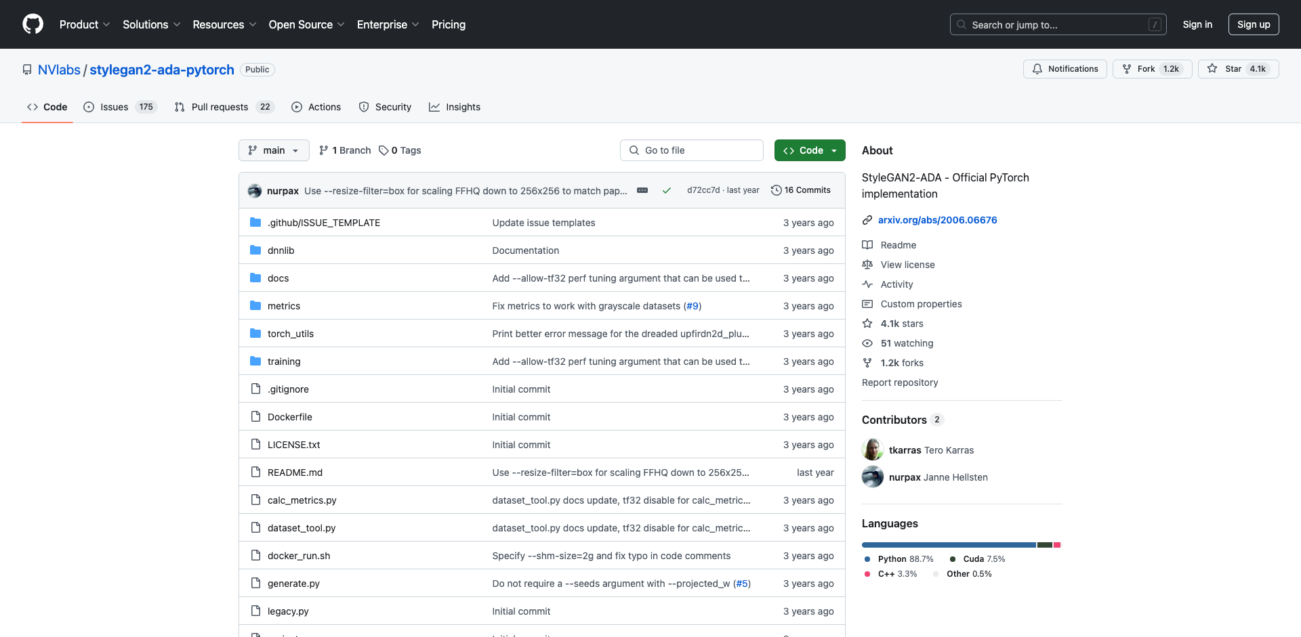Open the arxiv.org/abs/2006.06676 link
The image size is (1301, 637).
(937, 220)
